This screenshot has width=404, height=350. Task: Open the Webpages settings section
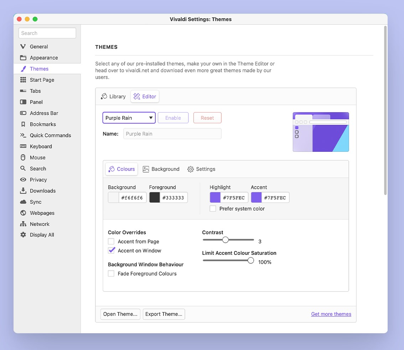(x=47, y=213)
